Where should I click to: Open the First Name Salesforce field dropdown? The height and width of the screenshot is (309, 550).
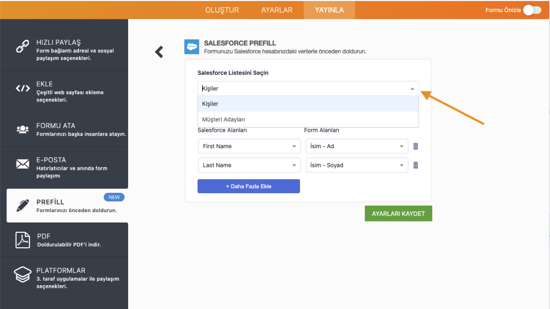tap(249, 146)
